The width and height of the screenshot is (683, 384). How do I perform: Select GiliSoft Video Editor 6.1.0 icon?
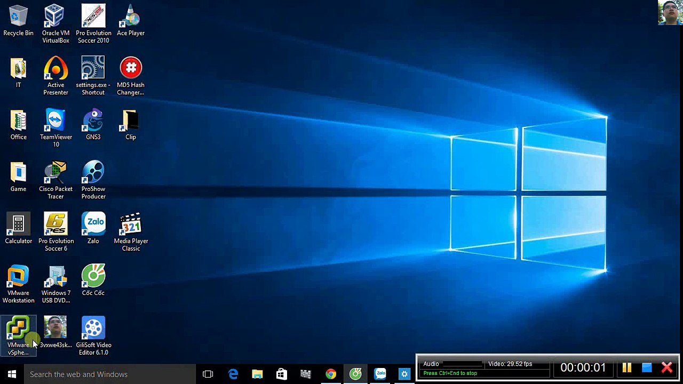point(93,336)
